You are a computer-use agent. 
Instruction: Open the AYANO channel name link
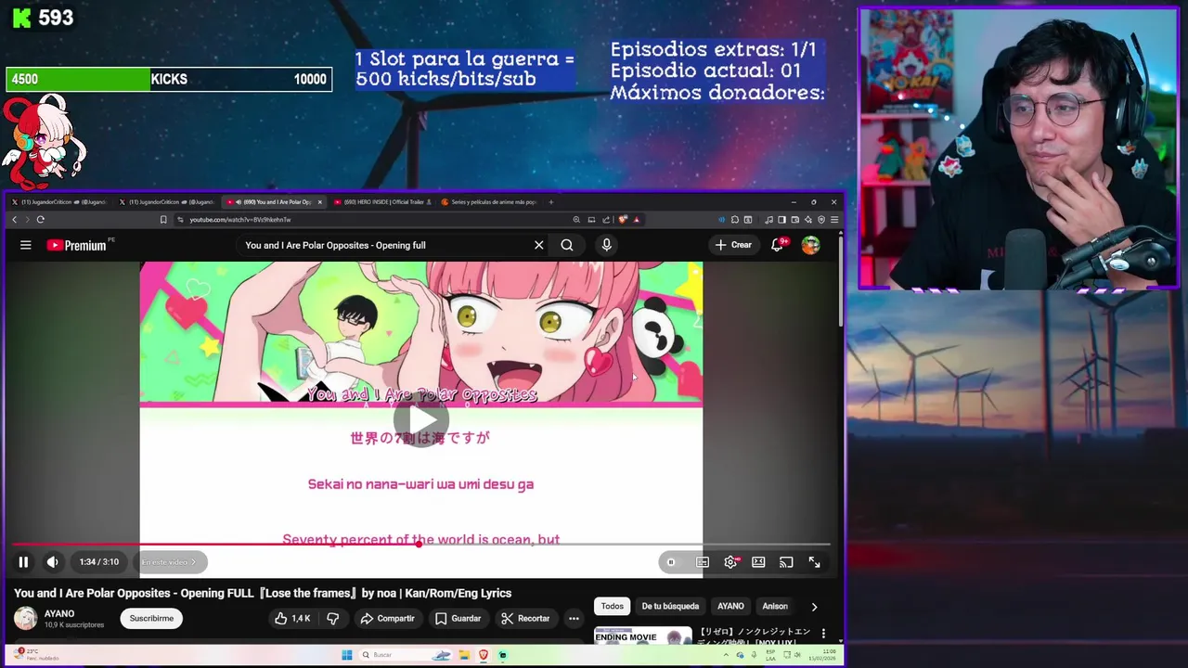click(59, 613)
